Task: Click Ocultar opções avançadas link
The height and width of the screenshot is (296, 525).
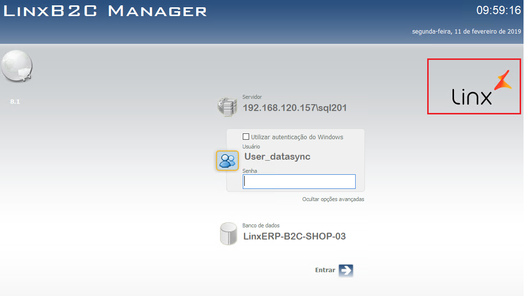Action: [333, 199]
